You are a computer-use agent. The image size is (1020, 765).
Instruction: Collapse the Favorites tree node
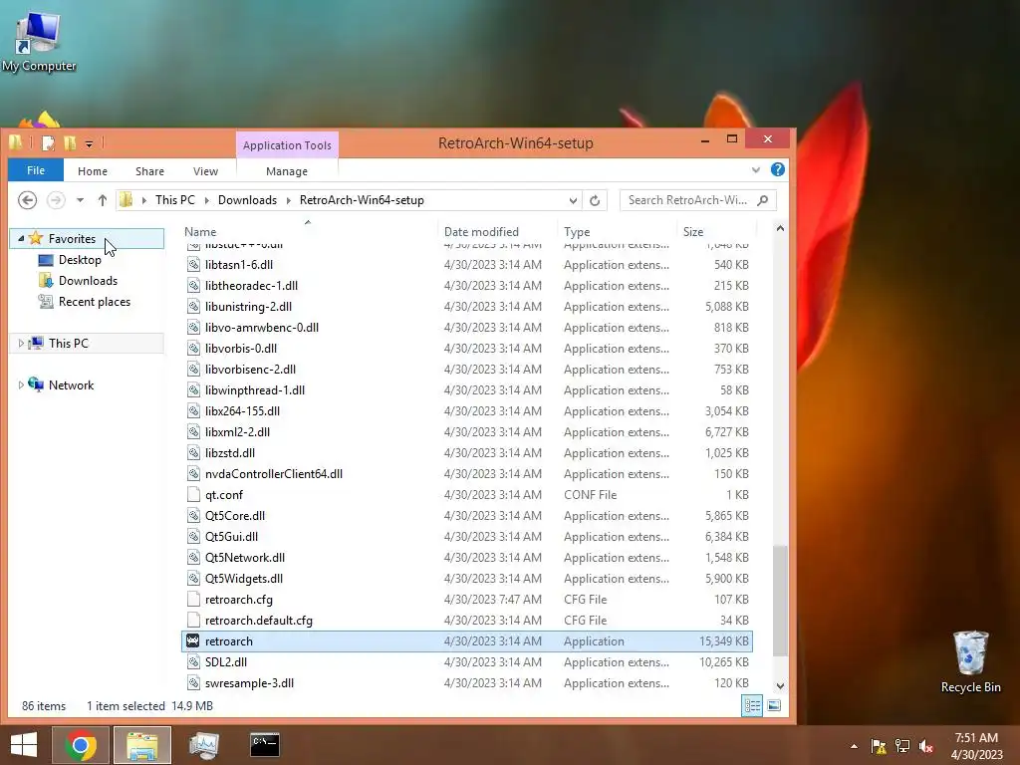21,239
